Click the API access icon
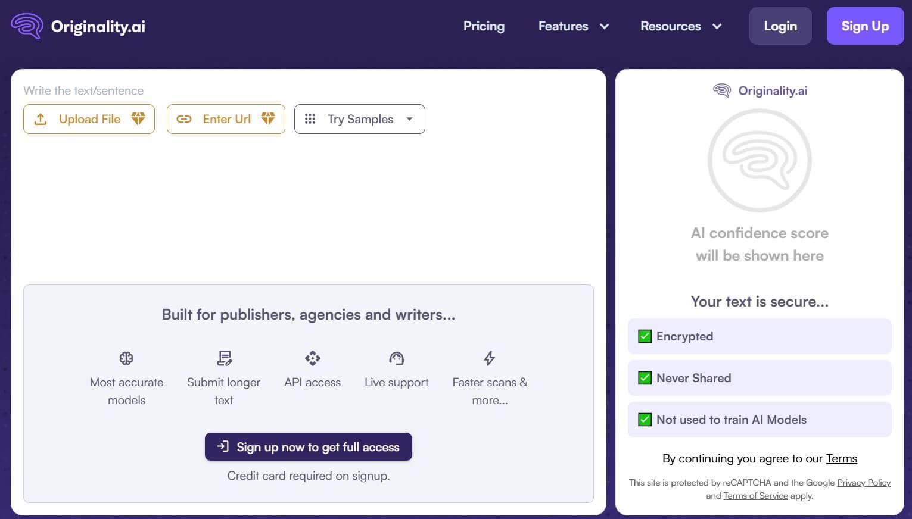This screenshot has width=912, height=519. [313, 358]
